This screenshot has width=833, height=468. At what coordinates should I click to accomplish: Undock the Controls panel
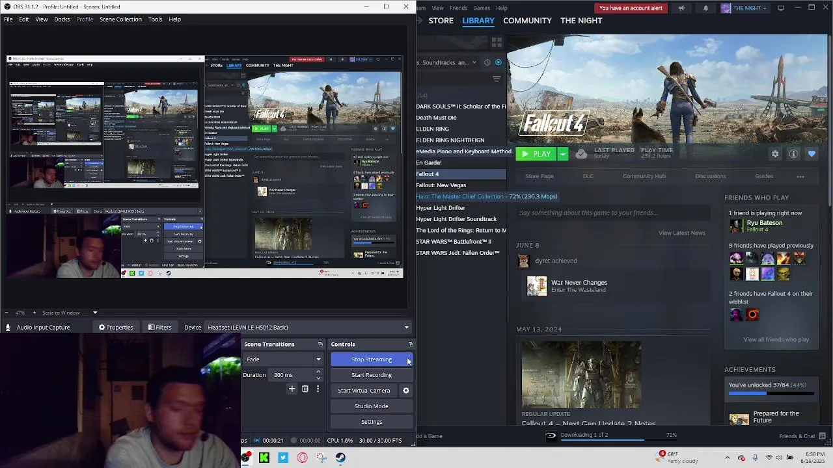click(x=411, y=344)
